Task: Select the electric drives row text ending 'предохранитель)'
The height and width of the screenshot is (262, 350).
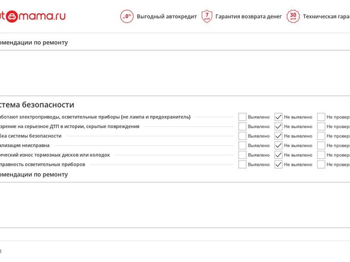Action: tap(95, 117)
